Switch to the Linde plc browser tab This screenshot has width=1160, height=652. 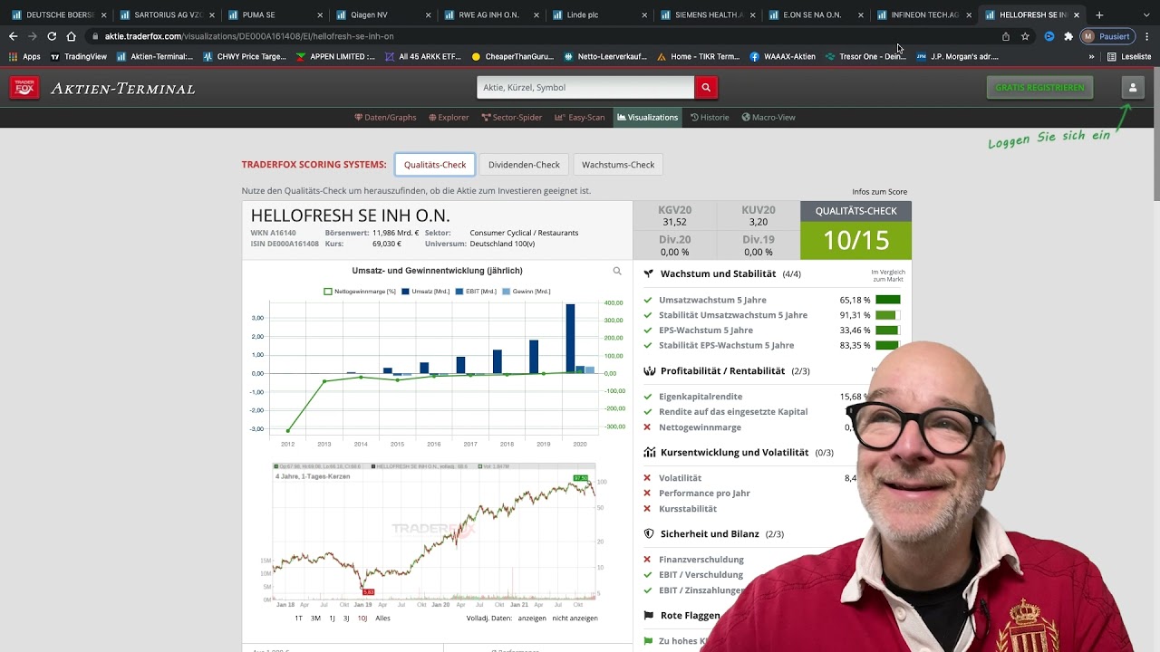point(600,14)
